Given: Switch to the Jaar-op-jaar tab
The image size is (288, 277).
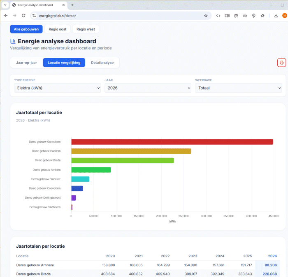Looking at the screenshot, I should tap(26, 63).
